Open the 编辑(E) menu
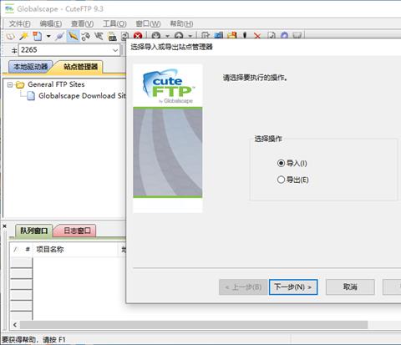 [x=51, y=23]
